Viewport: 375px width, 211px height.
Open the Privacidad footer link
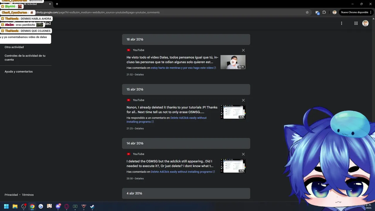click(11, 195)
